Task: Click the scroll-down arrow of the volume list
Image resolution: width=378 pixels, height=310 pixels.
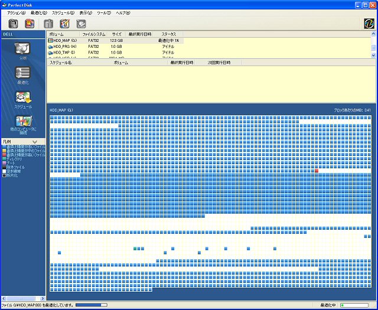Action: pos(373,56)
